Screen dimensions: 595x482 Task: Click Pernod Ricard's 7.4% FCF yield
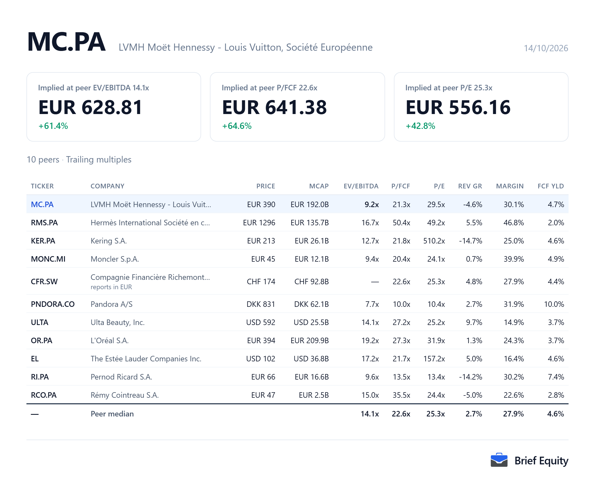[556, 377]
